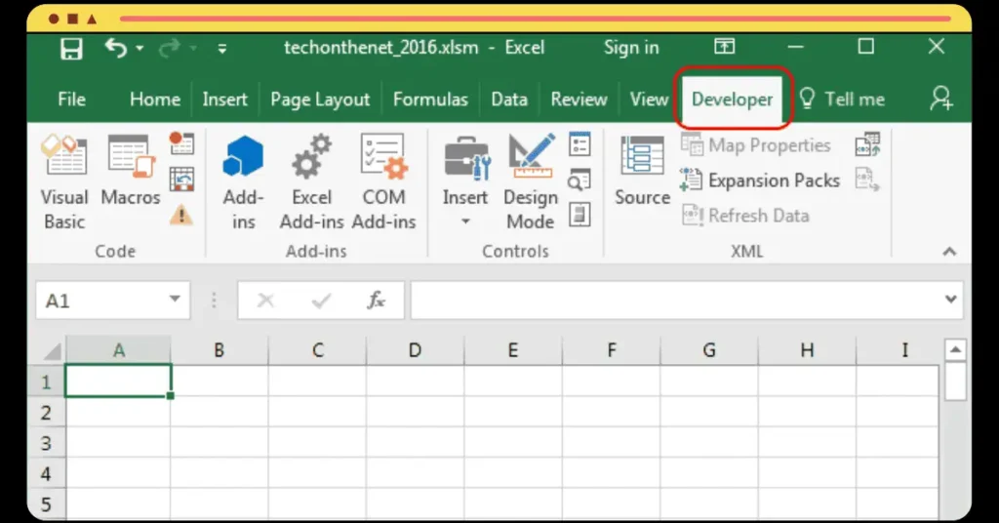This screenshot has width=999, height=523.
Task: Click the View Code icon
Action: click(x=579, y=181)
